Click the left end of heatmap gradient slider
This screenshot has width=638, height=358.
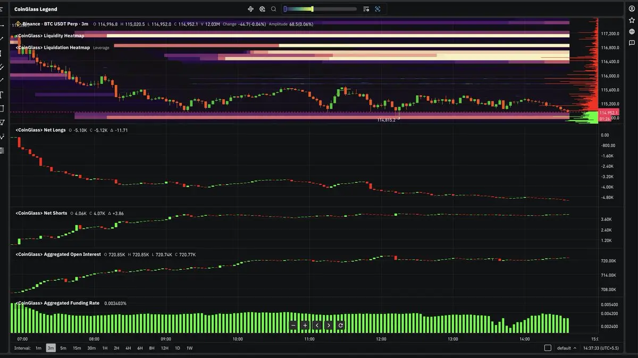pyautogui.click(x=285, y=9)
